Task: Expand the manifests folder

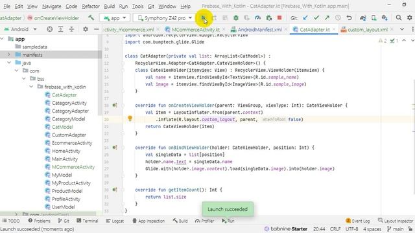Action: point(9,54)
